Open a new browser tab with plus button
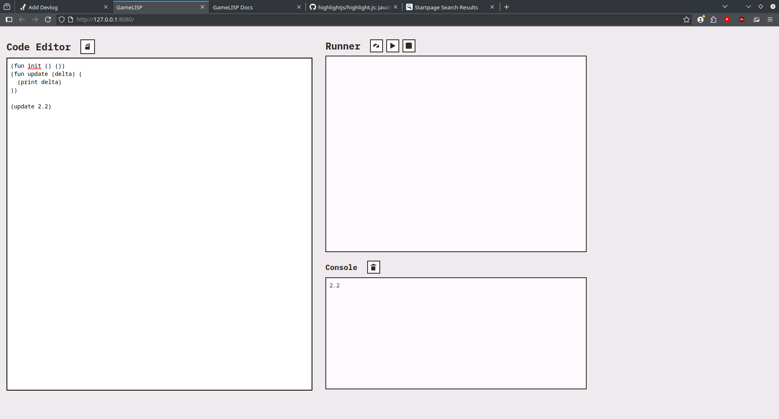The height and width of the screenshot is (419, 779). pyautogui.click(x=506, y=7)
